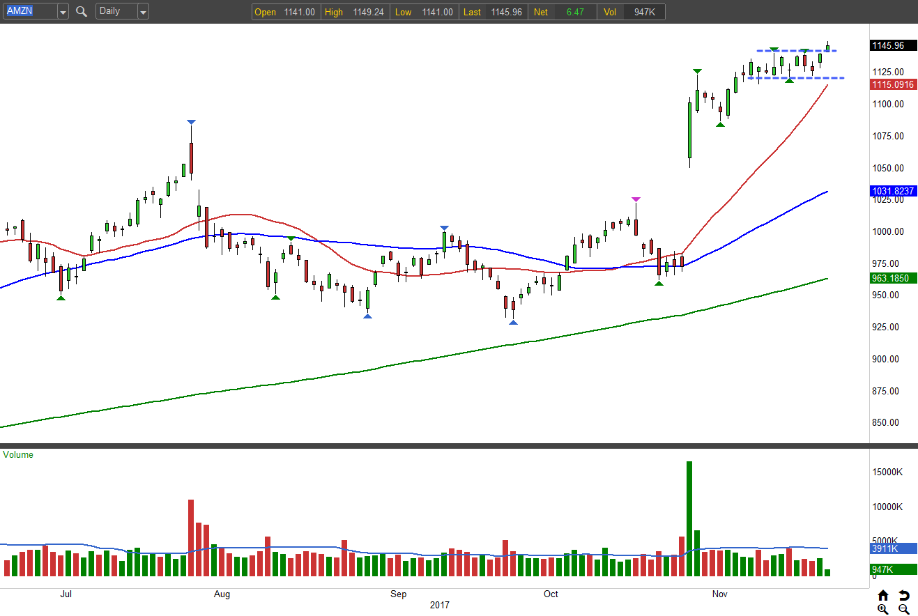Zoom in using the plus magnifier icon

pyautogui.click(x=883, y=609)
